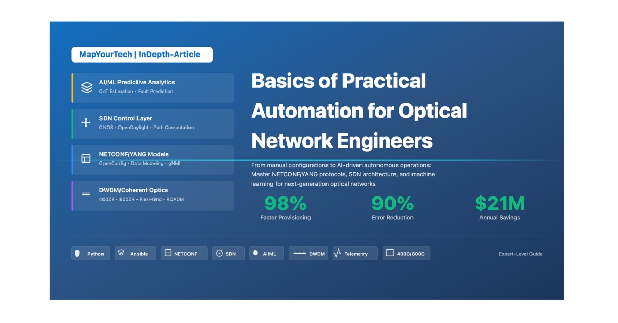
Task: Click the Basics of Practical Automation headline
Action: click(x=359, y=111)
